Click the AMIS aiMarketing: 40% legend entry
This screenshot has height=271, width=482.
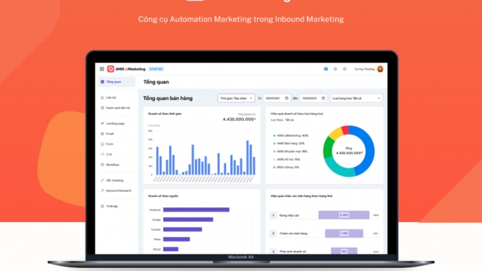pyautogui.click(x=291, y=135)
